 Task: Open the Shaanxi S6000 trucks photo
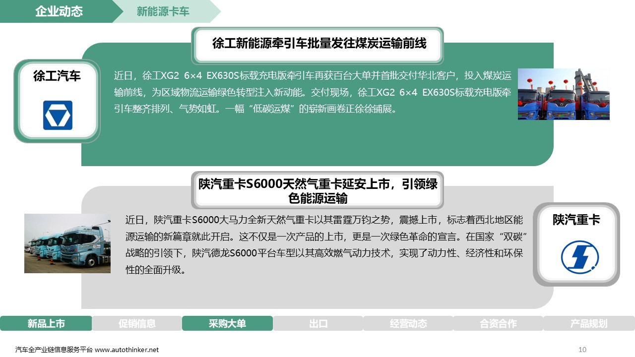tap(67, 243)
